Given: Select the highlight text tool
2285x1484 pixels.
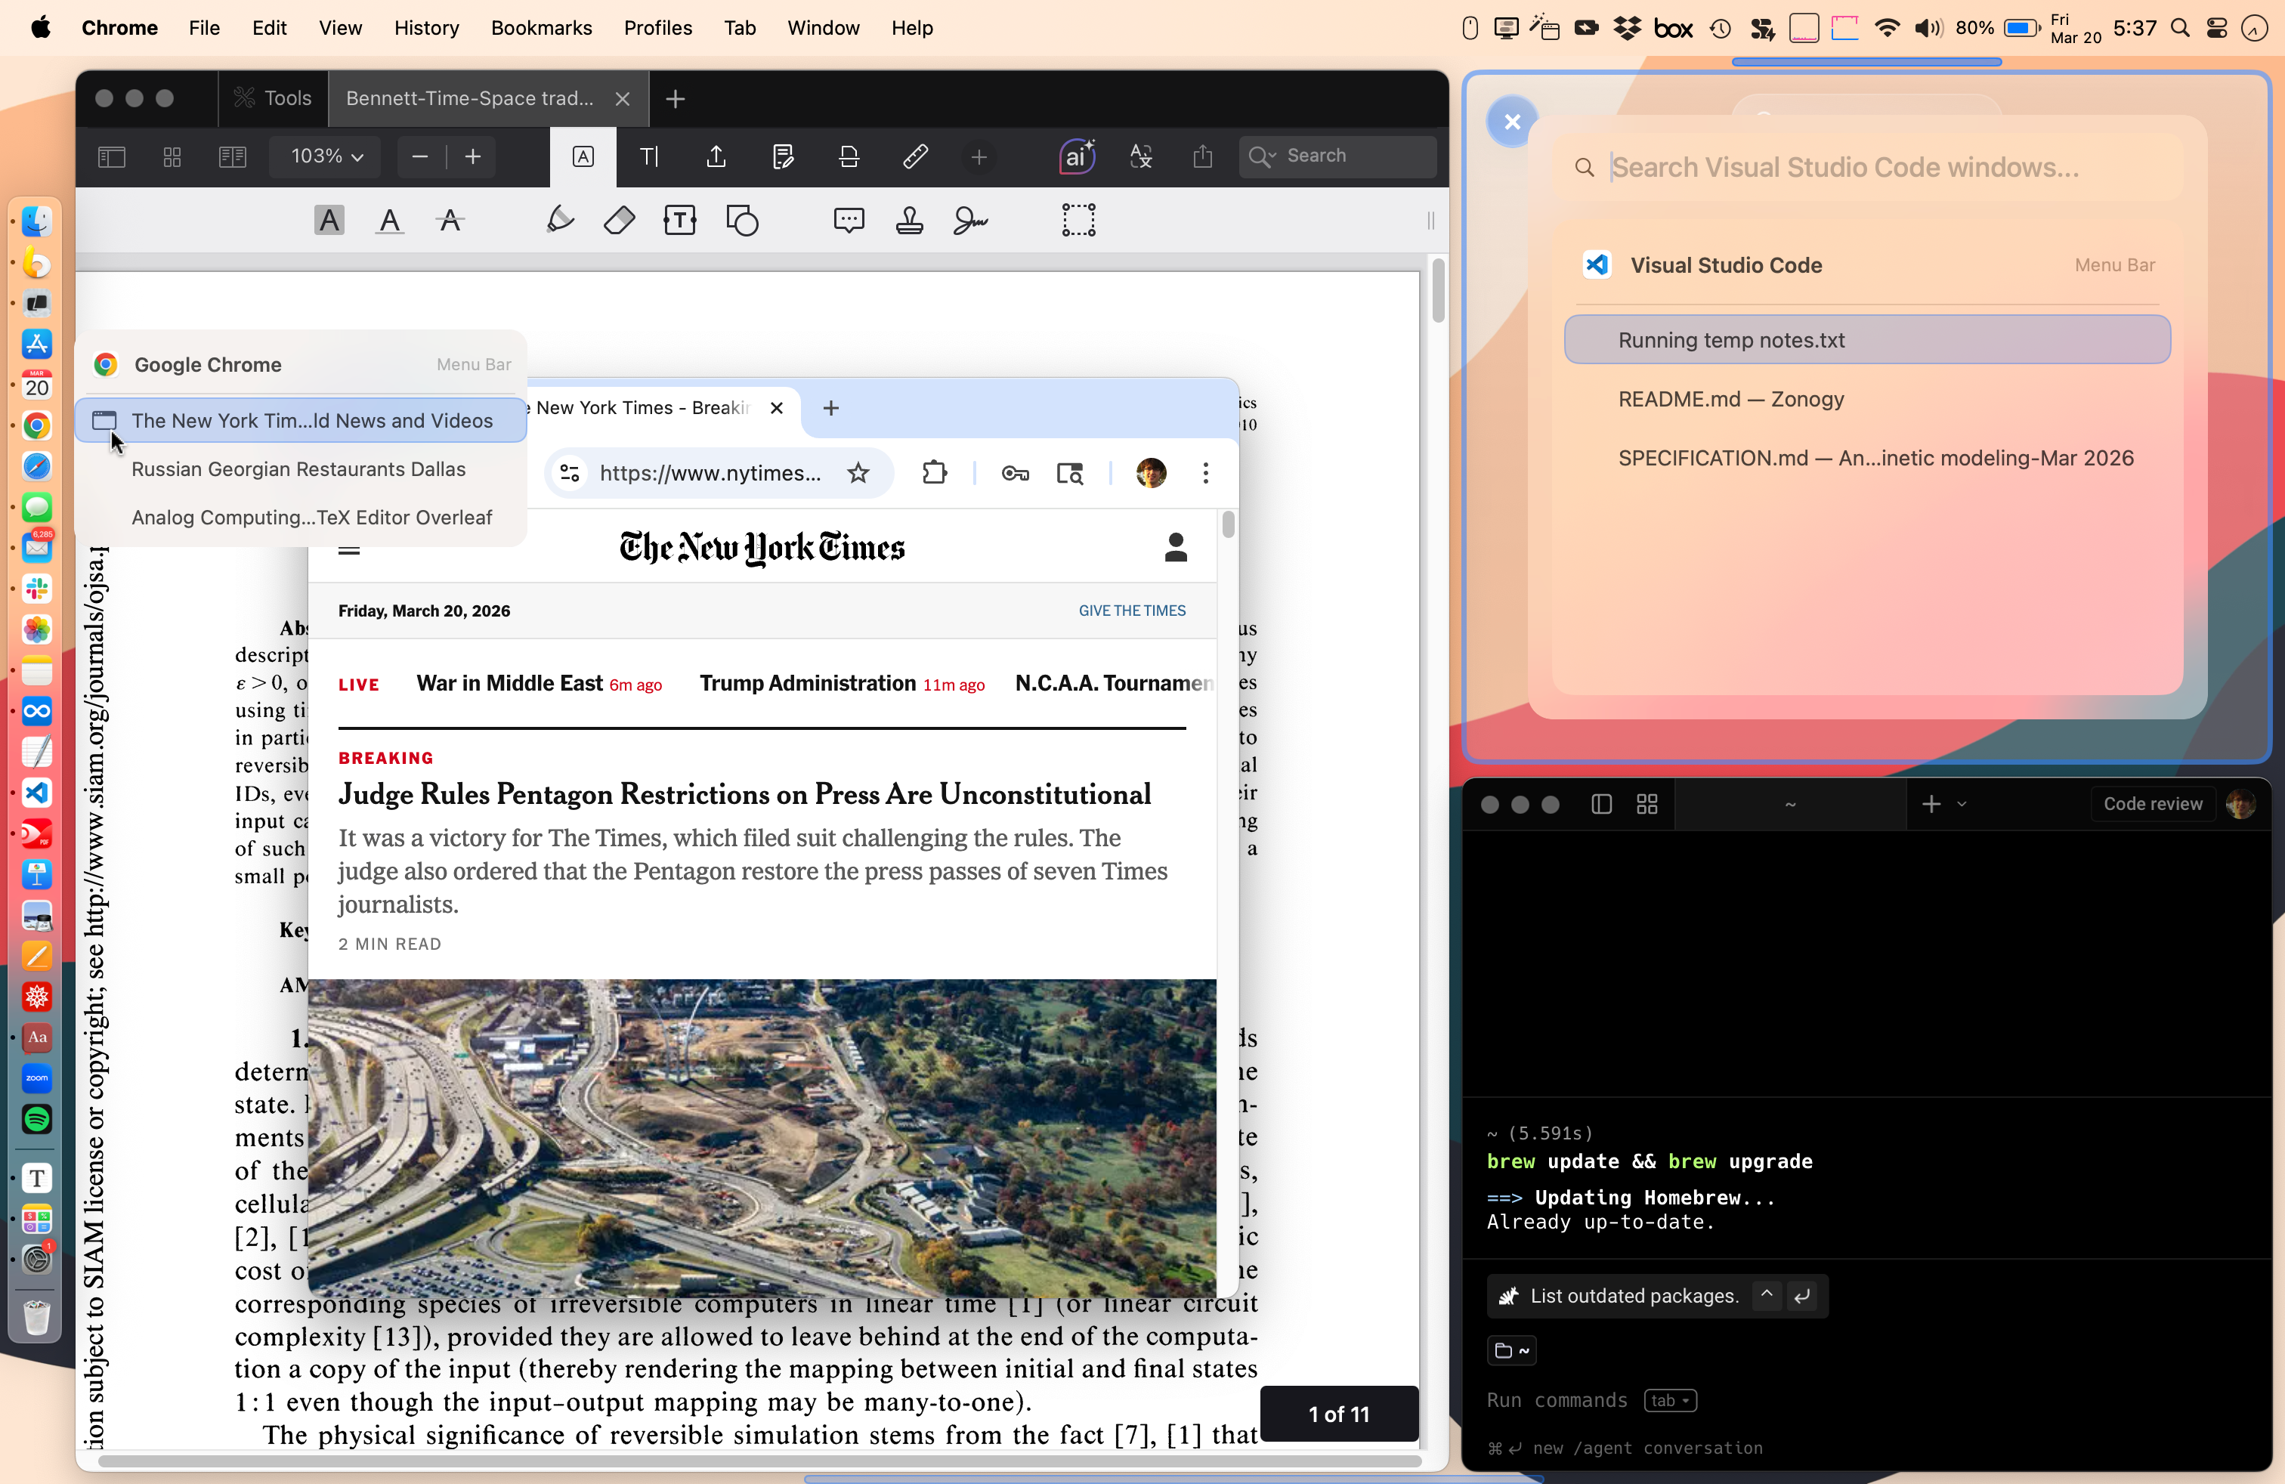Looking at the screenshot, I should coord(329,221).
